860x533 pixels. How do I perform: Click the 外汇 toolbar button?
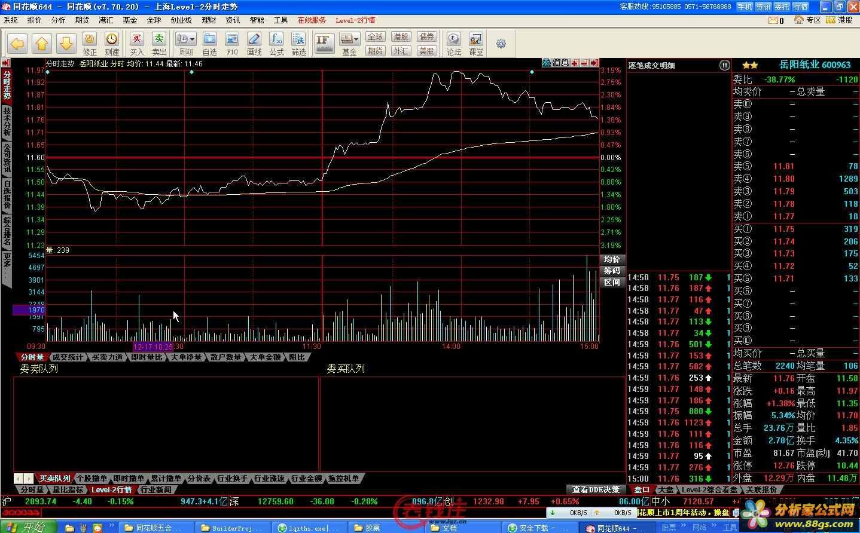click(x=401, y=51)
